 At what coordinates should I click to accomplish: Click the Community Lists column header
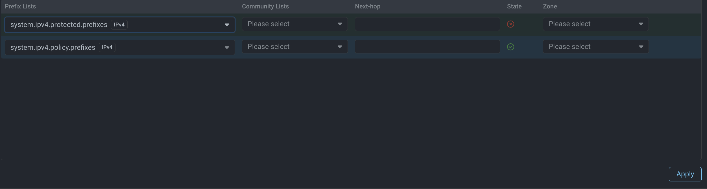click(x=265, y=6)
